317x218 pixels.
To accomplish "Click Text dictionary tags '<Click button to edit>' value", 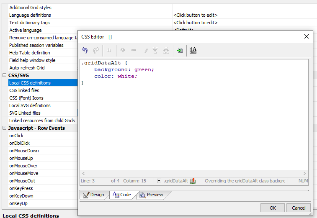I will coord(196,23).
